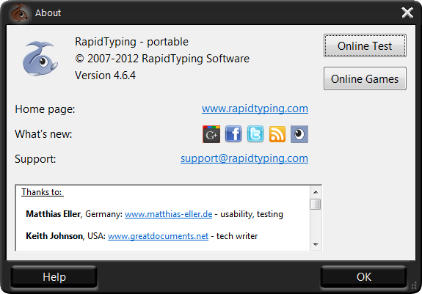
Task: Click the 'Thanks to:' heading
Action: 42,192
